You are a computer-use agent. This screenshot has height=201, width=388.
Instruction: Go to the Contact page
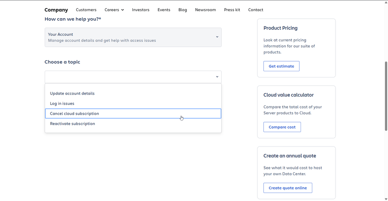click(x=256, y=10)
